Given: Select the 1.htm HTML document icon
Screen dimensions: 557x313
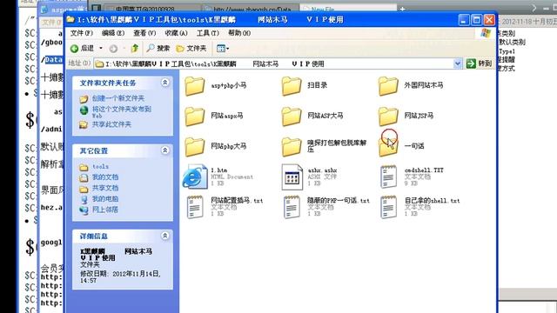Looking at the screenshot, I should click(x=195, y=176).
